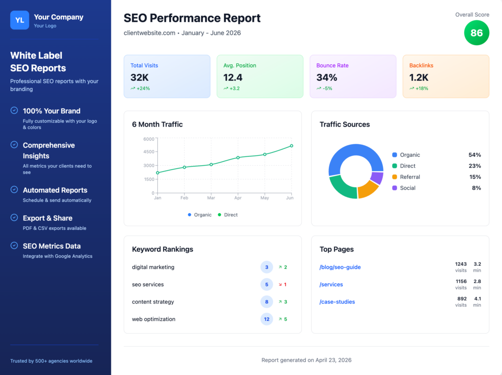Toggle visibility of the Social traffic source
Viewport: 502px width, 375px height.
pos(406,188)
